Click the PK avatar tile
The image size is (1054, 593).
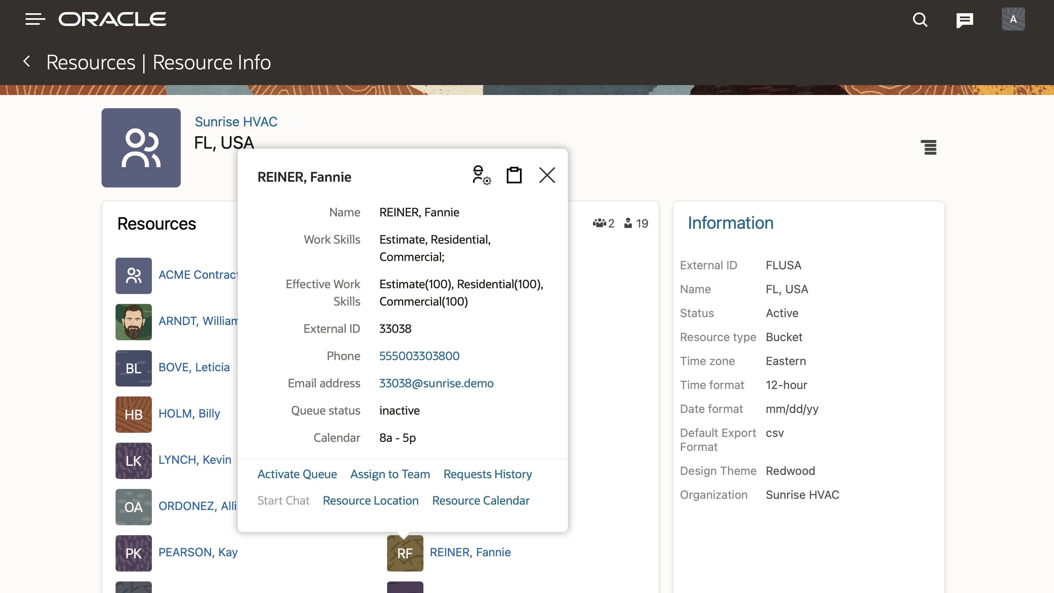pyautogui.click(x=134, y=553)
